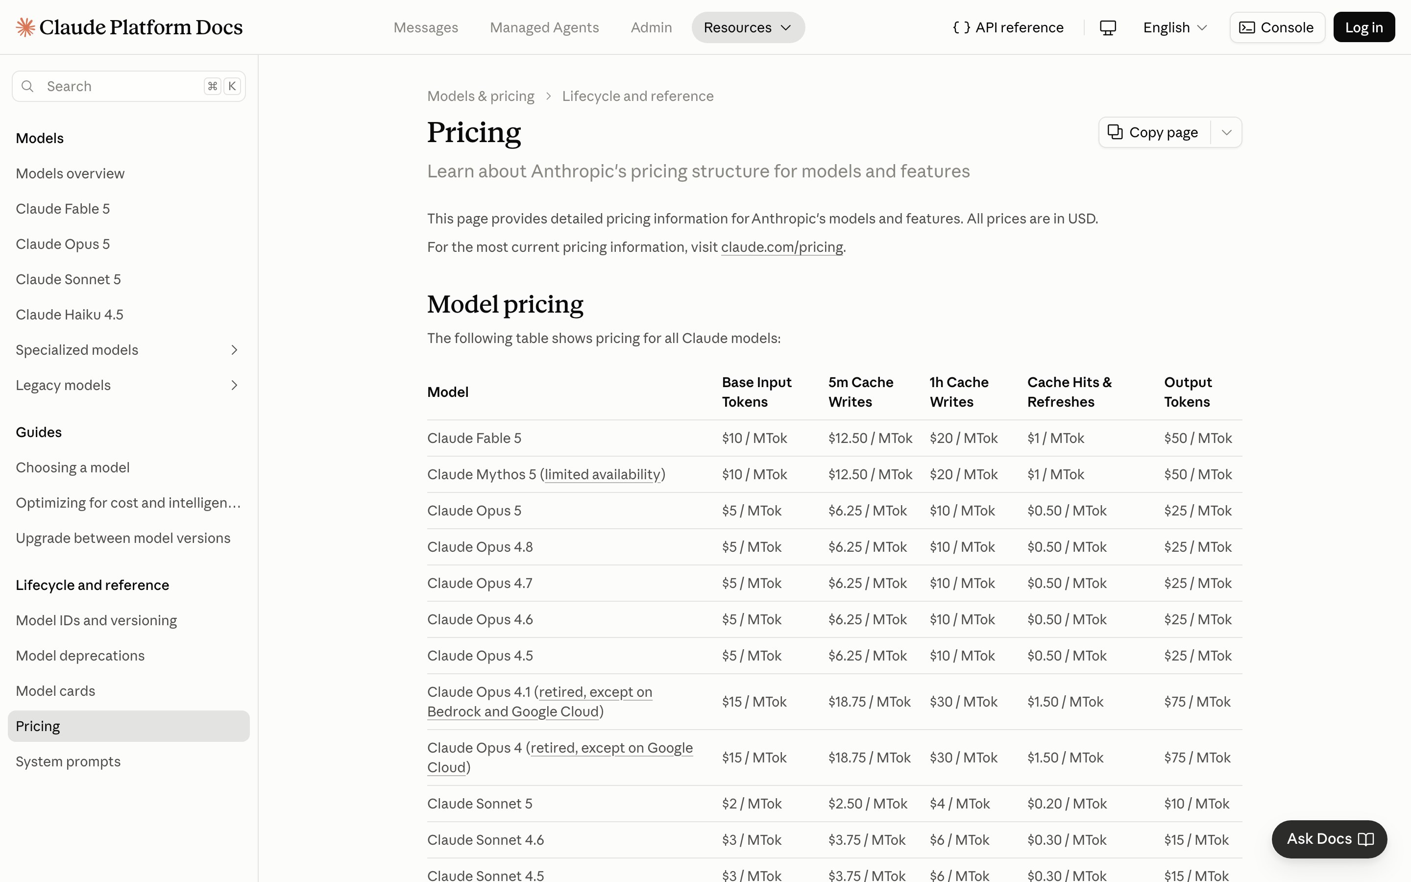Open Models overview in sidebar

70,173
